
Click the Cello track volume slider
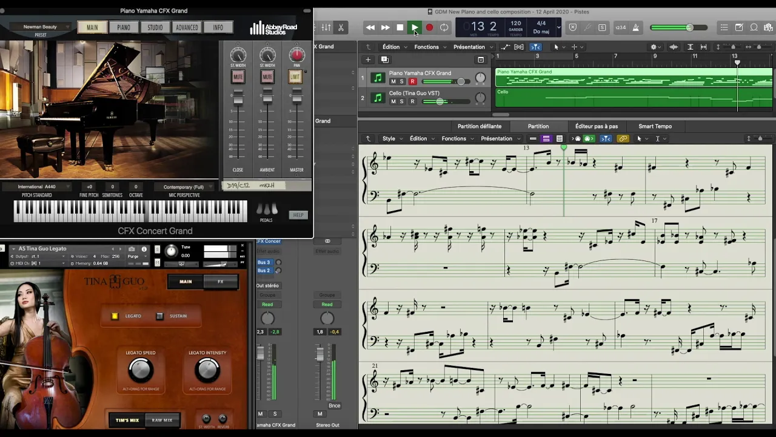click(x=446, y=101)
